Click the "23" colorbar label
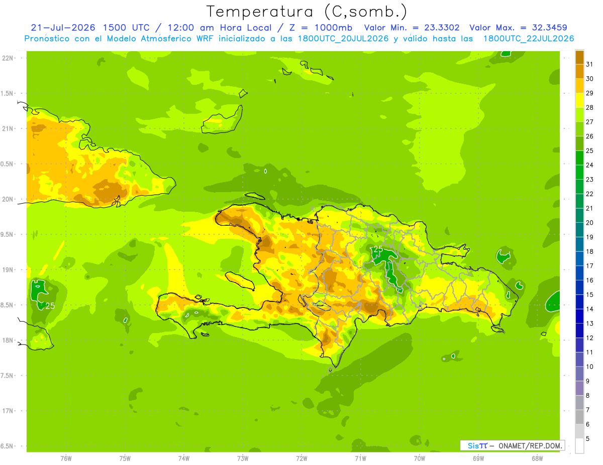 590,180
